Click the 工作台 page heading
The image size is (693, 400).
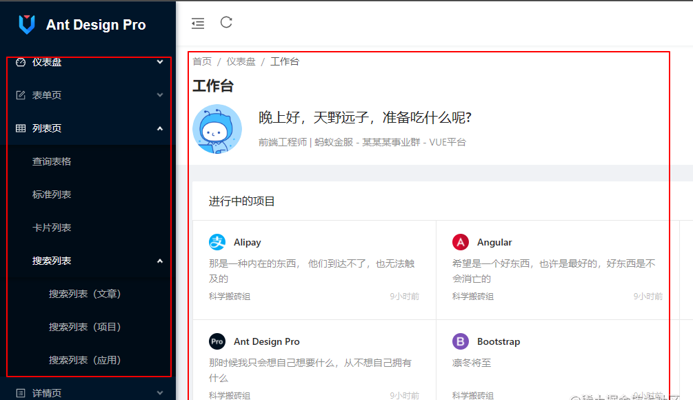pos(213,86)
